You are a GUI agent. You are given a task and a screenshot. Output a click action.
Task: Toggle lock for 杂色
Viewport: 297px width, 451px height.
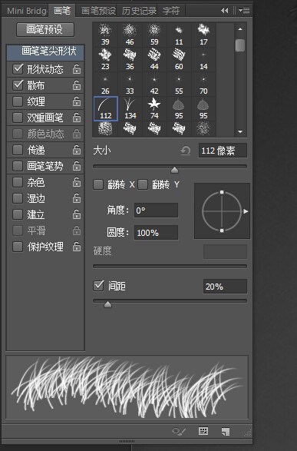[x=77, y=182]
